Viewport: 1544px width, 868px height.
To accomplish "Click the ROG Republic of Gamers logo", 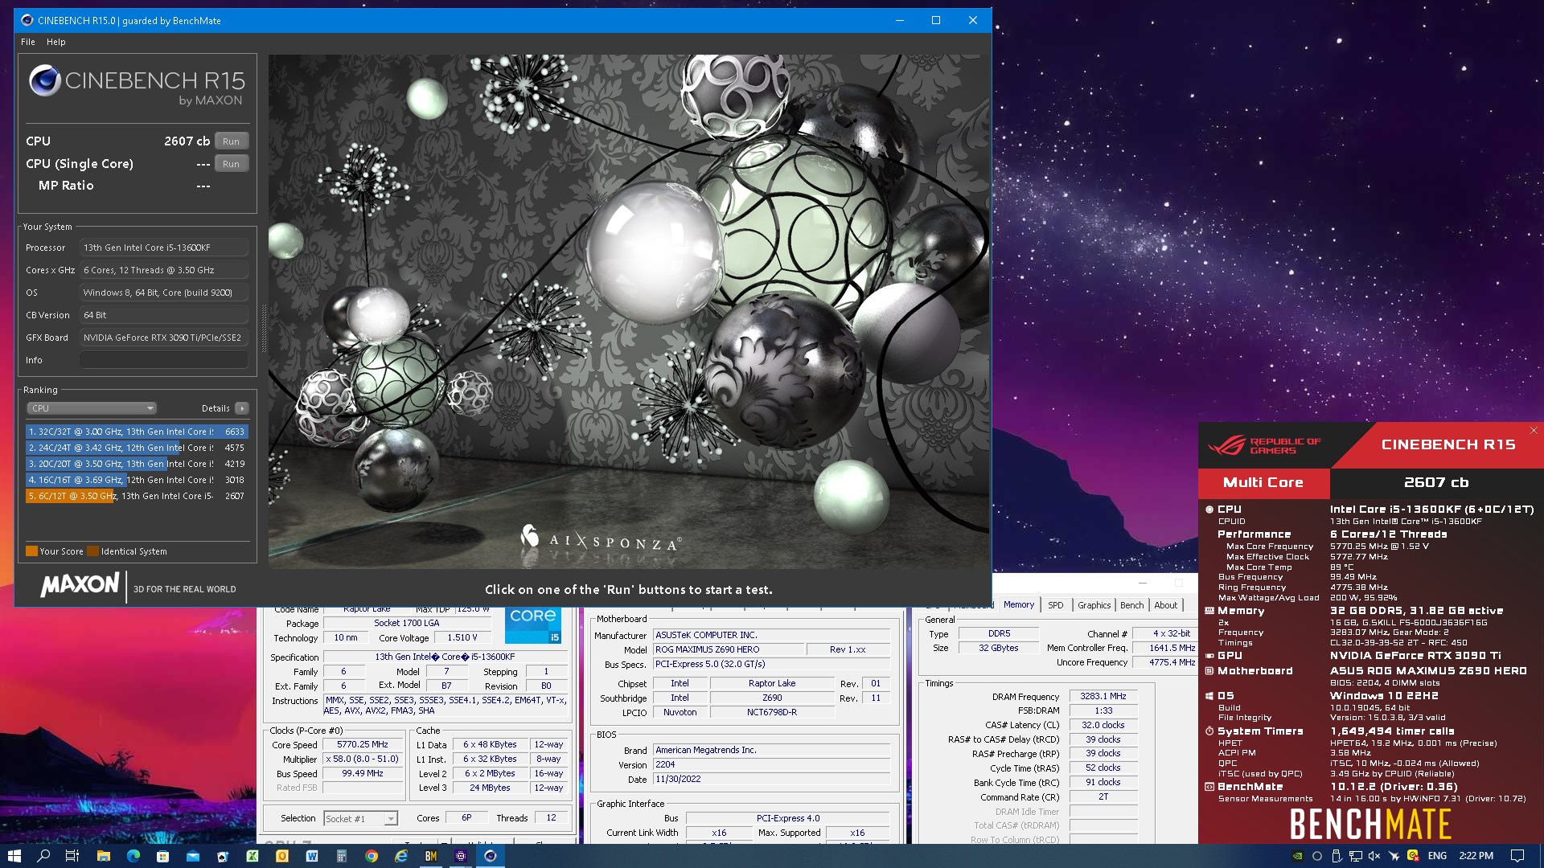I will (x=1264, y=445).
